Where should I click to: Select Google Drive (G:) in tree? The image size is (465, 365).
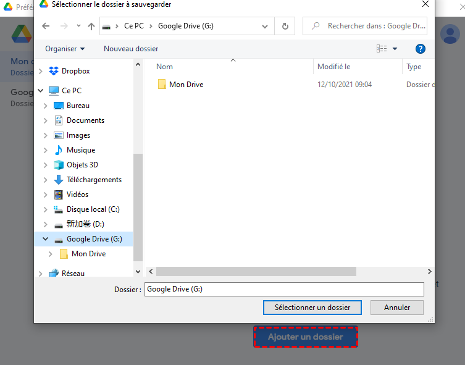pyautogui.click(x=94, y=239)
